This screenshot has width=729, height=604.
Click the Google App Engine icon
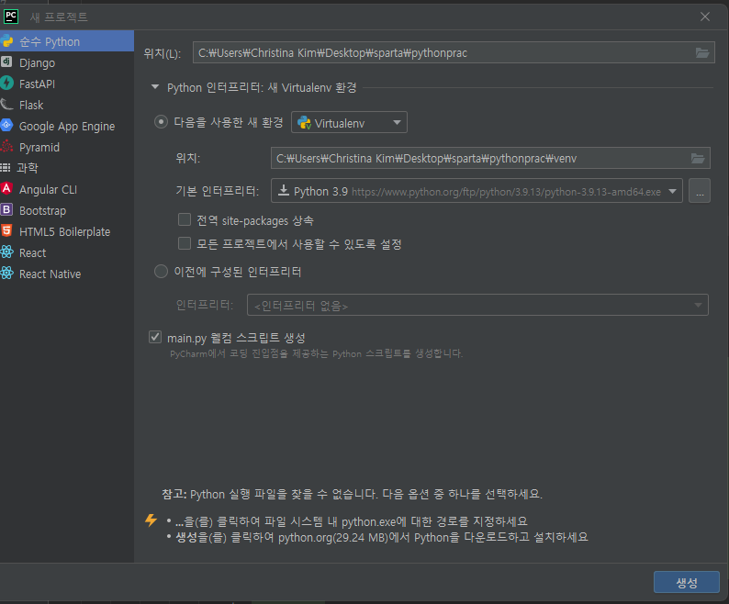tap(6, 125)
